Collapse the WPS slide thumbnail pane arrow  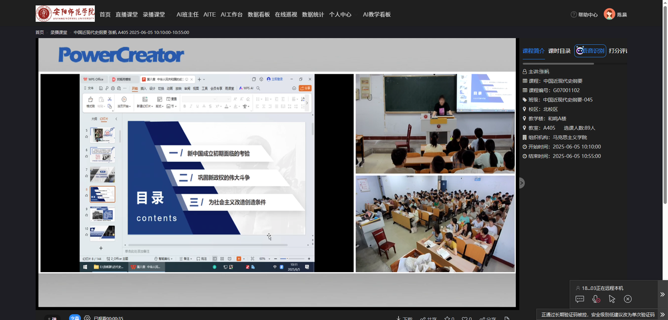tap(117, 119)
